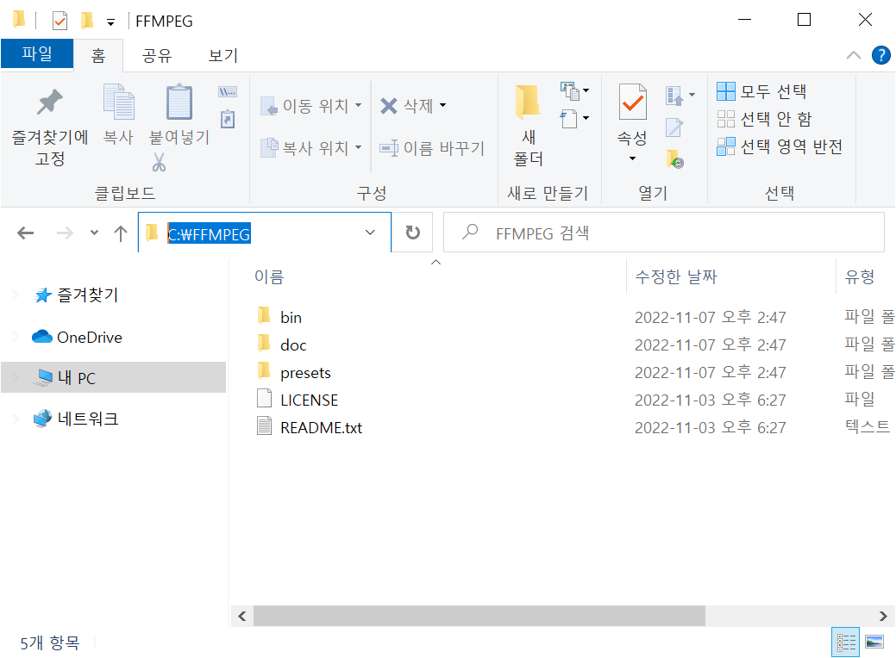Open Customize Quick Access Toolbar dropdown
Image resolution: width=896 pixels, height=658 pixels.
111,22
